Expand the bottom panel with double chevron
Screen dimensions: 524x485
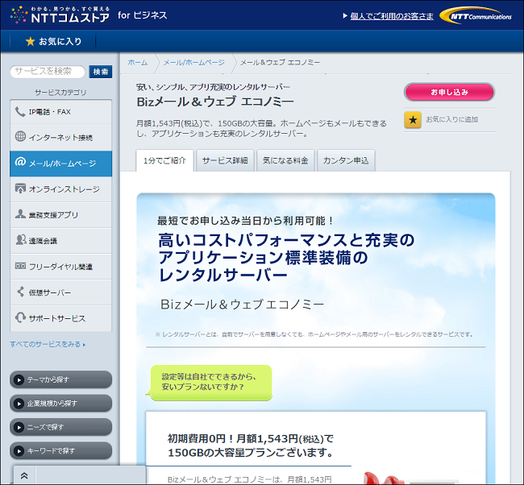24,475
